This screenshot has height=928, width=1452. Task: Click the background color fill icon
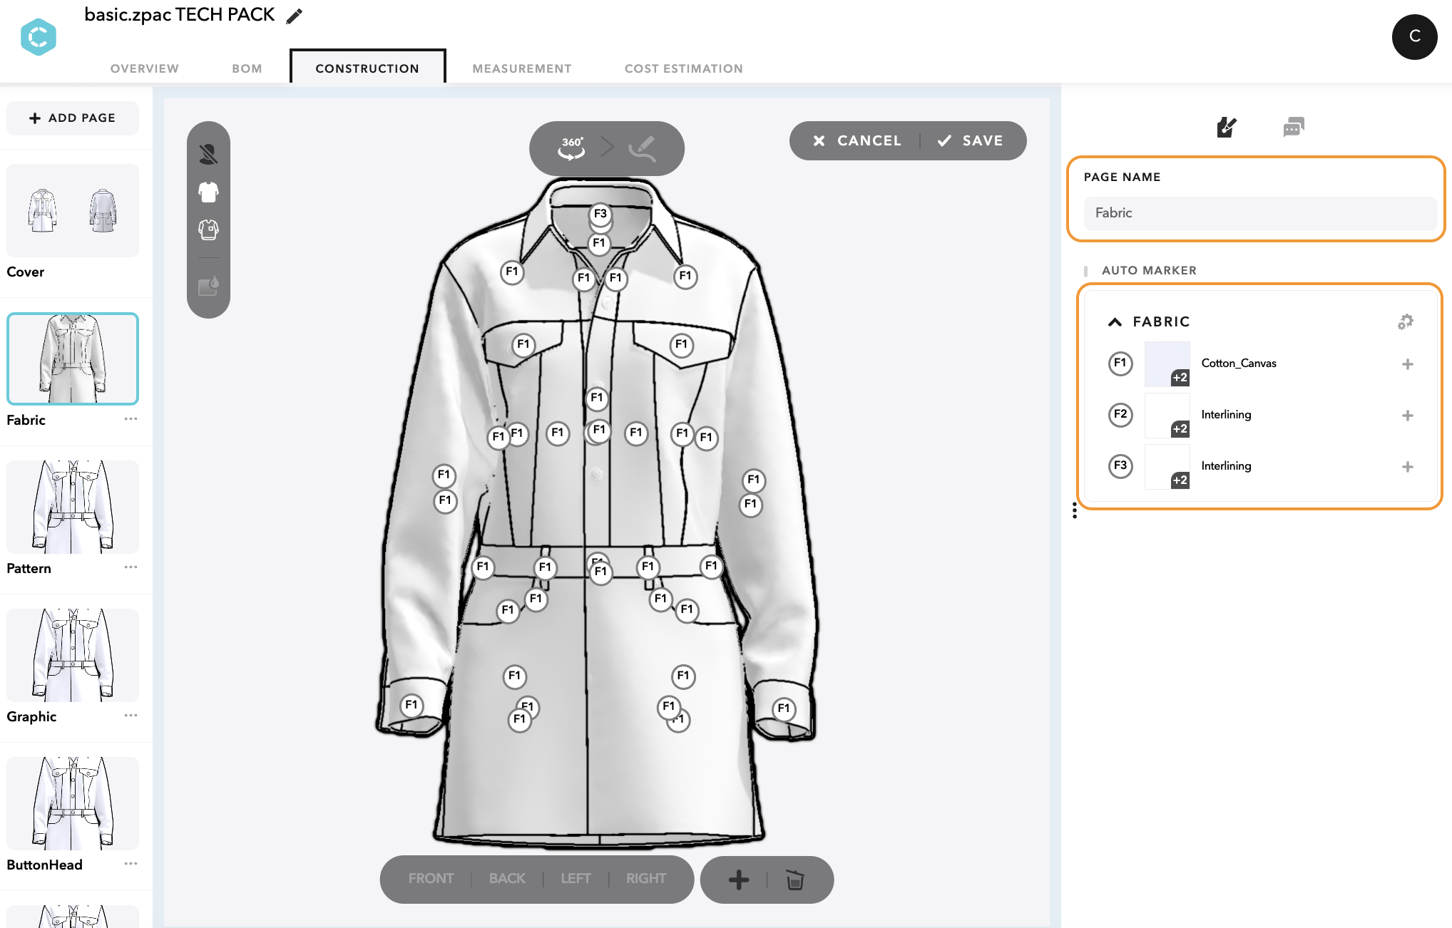point(208,286)
